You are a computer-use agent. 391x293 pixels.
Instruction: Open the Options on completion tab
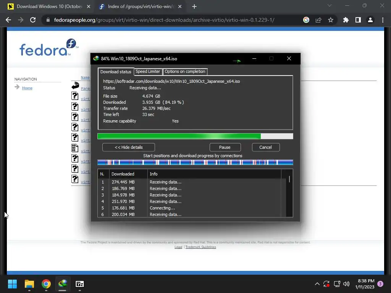(x=185, y=71)
